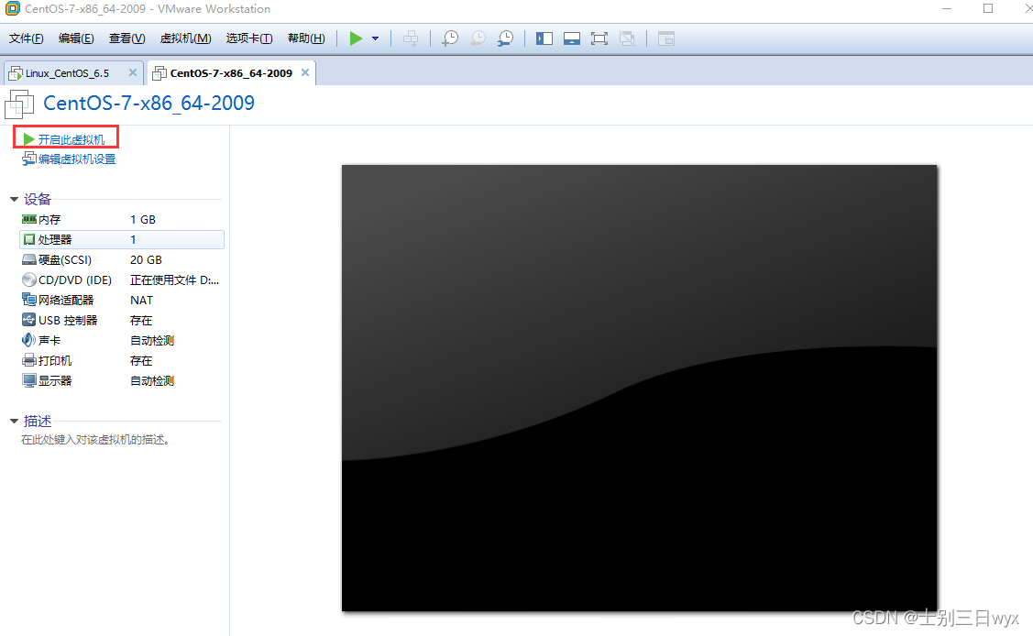Click the memory chip icon
The height and width of the screenshot is (636, 1033).
tap(29, 219)
